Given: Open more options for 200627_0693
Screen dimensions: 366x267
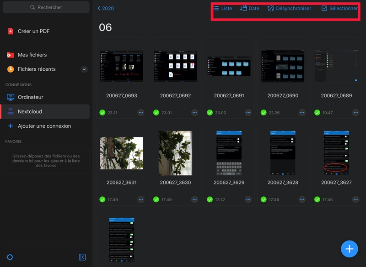Looking at the screenshot, I should (x=140, y=112).
